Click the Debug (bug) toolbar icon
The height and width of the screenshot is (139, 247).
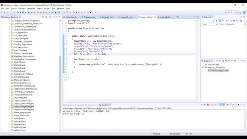18,12
